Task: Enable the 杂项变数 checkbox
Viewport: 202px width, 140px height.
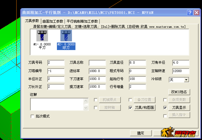Action: click(x=165, y=100)
